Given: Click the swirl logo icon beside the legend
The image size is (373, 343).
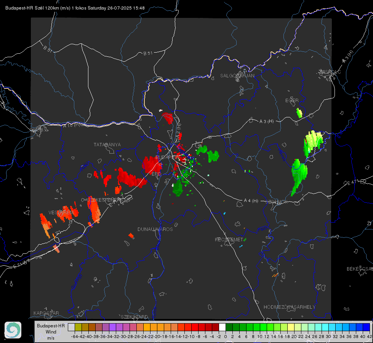Looking at the screenshot, I should point(13,330).
